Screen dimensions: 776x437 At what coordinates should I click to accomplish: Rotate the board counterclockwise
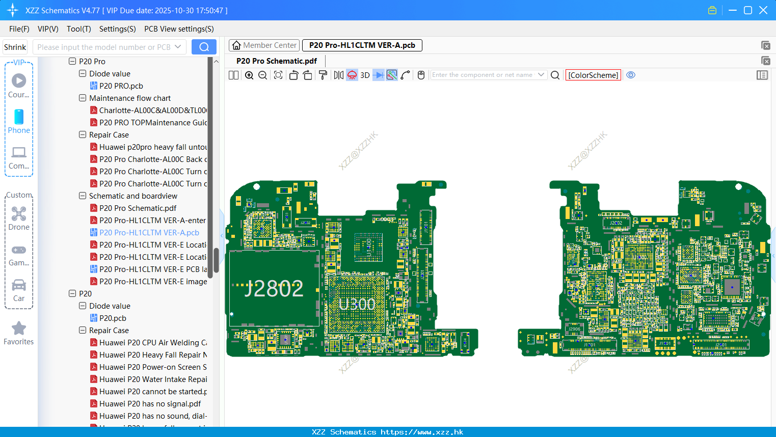[x=293, y=75]
